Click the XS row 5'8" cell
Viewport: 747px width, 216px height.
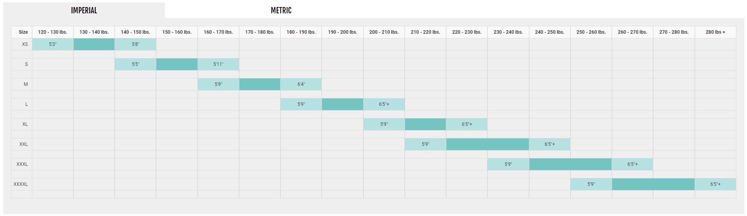(x=135, y=44)
